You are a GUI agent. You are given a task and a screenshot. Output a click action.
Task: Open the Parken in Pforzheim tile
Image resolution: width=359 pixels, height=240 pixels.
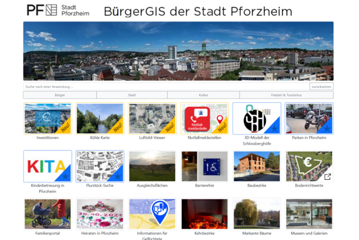(309, 119)
